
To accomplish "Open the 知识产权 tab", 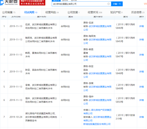I will click(x=116, y=12).
